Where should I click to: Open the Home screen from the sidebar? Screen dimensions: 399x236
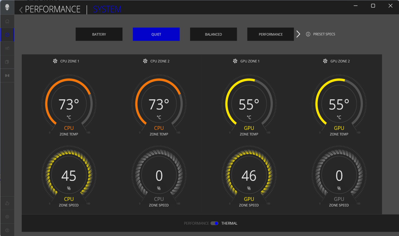click(x=7, y=21)
